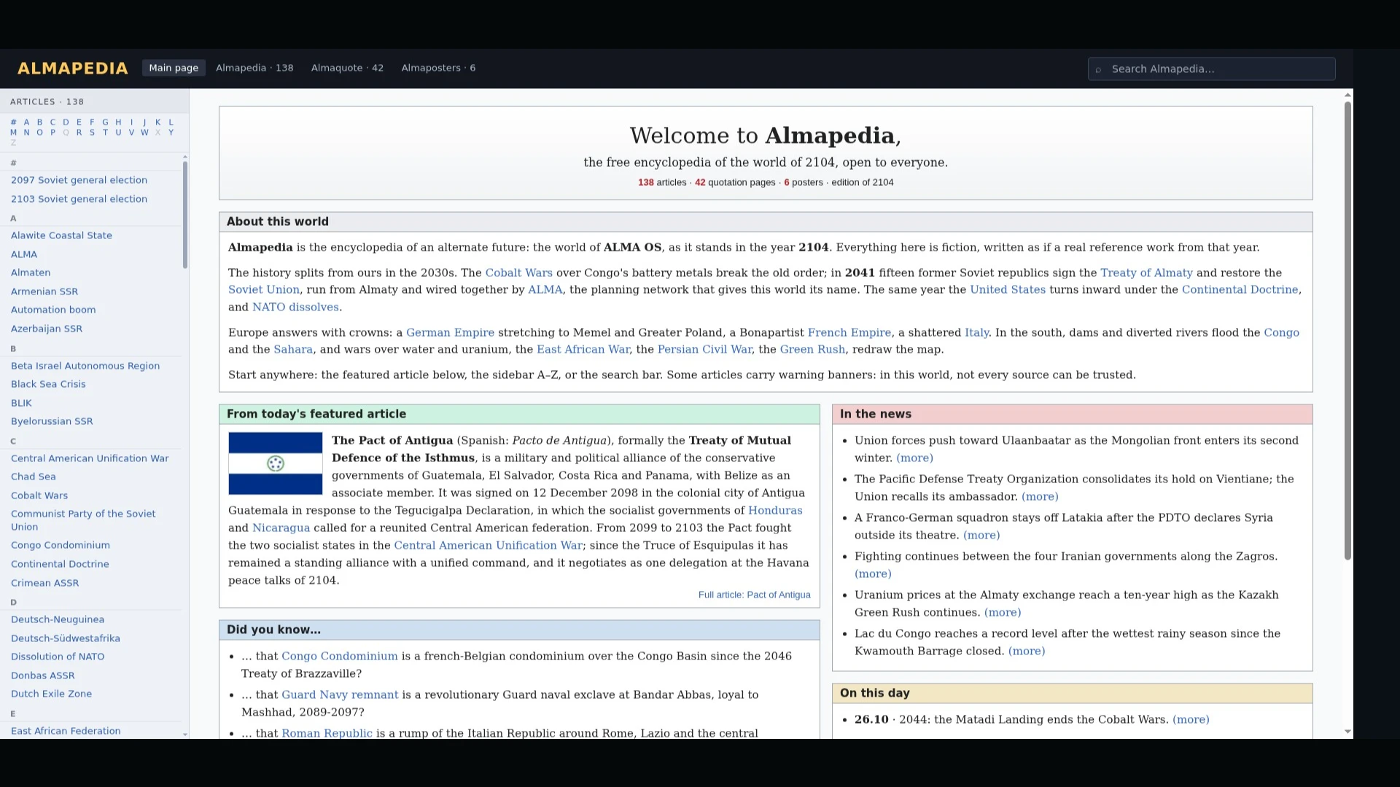This screenshot has width=1400, height=787.
Task: Jump to the # index section
Action: [x=13, y=122]
